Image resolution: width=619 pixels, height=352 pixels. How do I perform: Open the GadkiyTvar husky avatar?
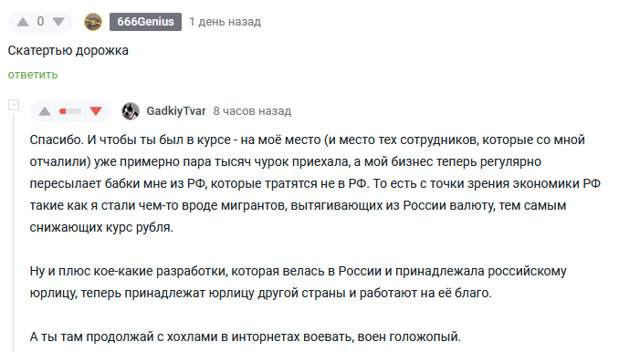[131, 111]
